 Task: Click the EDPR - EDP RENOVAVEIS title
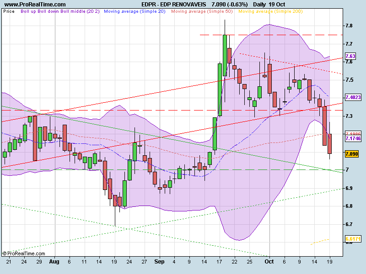174,4
